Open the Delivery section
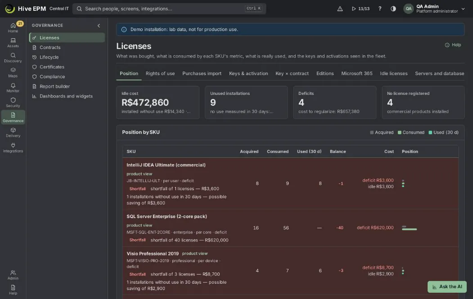The height and width of the screenshot is (299, 473). click(x=13, y=132)
